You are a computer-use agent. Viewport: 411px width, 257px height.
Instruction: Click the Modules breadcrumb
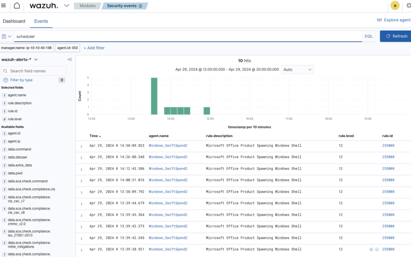(x=87, y=6)
